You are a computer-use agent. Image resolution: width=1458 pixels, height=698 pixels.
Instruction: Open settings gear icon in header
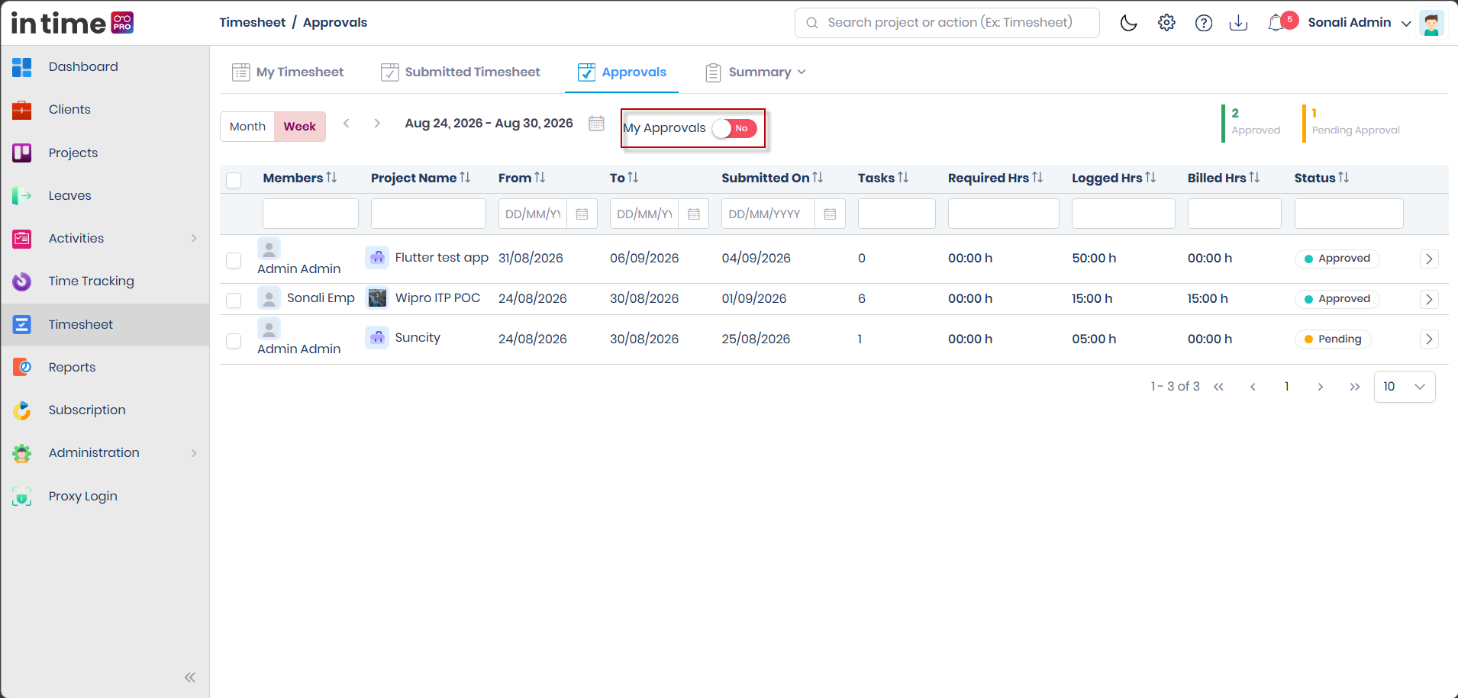click(x=1166, y=23)
